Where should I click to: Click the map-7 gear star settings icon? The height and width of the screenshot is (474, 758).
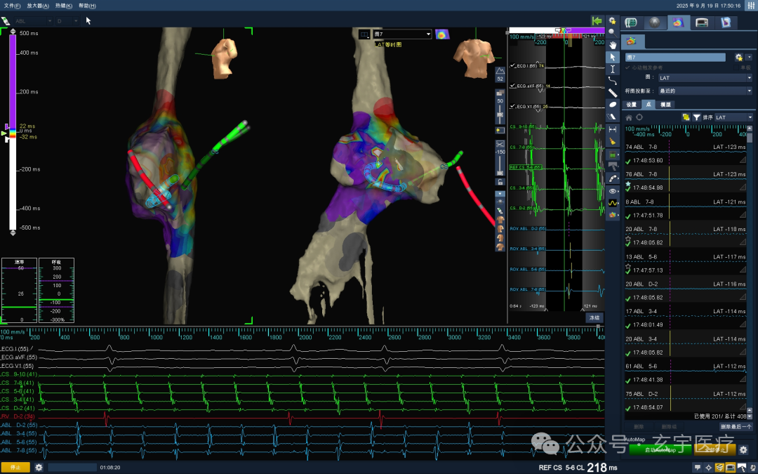coord(738,57)
